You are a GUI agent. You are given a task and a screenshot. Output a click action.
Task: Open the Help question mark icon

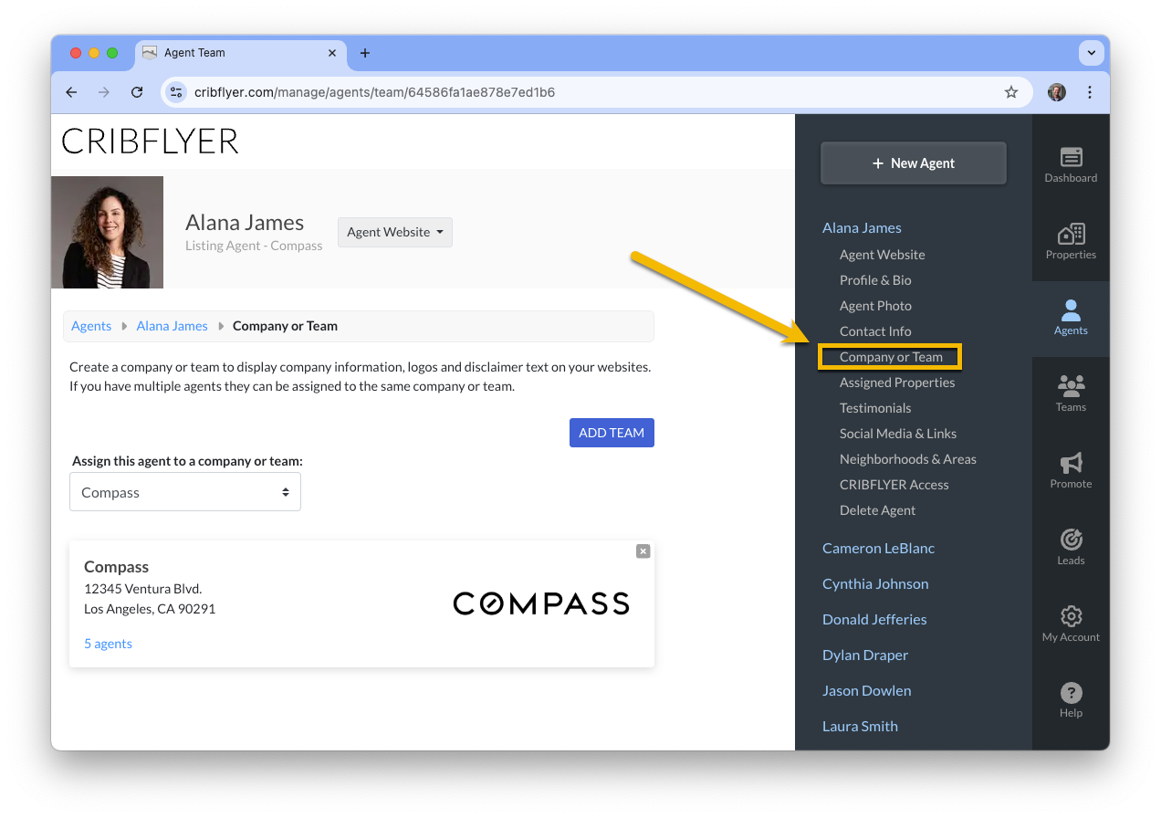click(1071, 693)
